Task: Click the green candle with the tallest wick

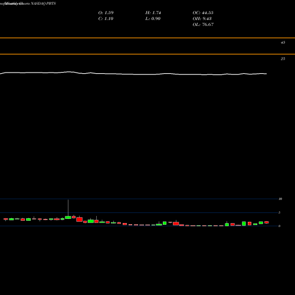Action: pos(68,217)
